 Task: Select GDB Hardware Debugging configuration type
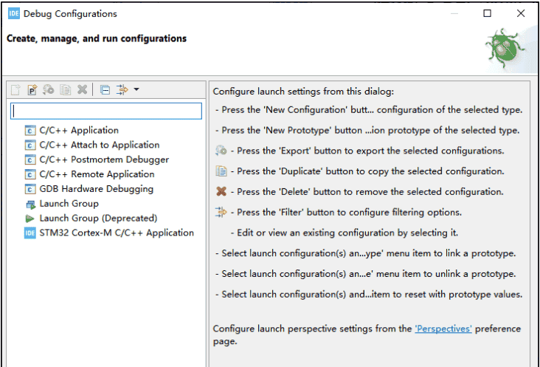point(96,189)
